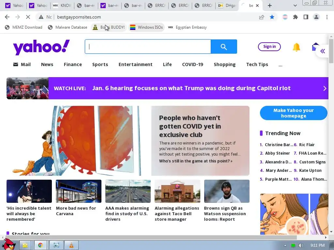Expand side panel double-chevron
Viewport: 334px width, 250px height.
click(x=323, y=51)
